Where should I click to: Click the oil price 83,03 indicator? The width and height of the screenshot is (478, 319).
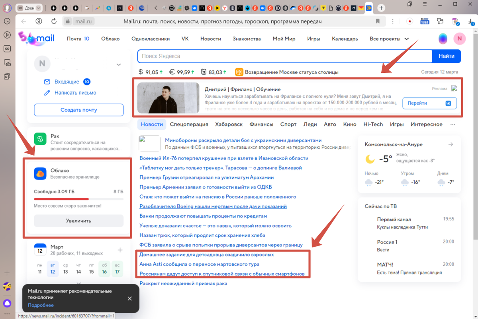(x=214, y=72)
